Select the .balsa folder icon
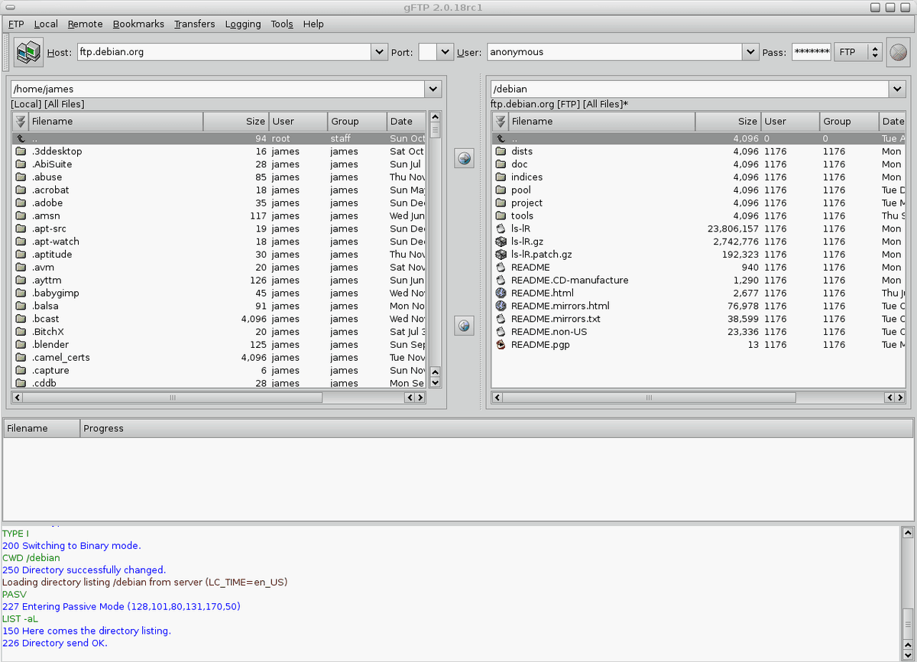The image size is (917, 662). pyautogui.click(x=21, y=306)
